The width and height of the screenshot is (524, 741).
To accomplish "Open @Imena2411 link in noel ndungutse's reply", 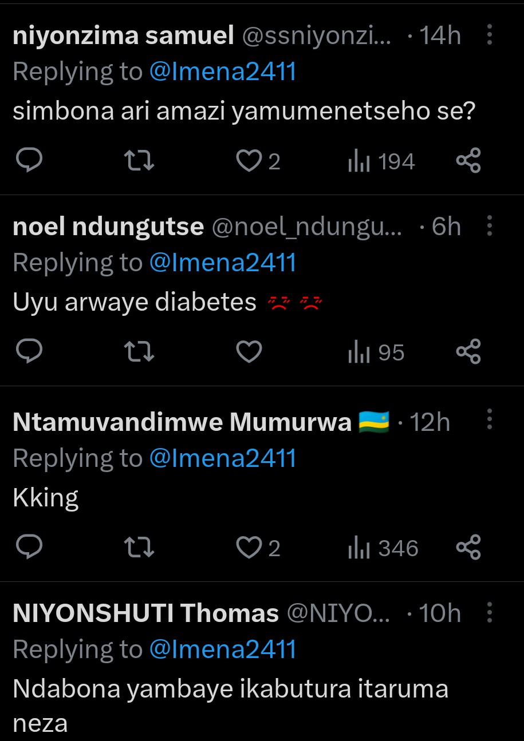I will [223, 263].
